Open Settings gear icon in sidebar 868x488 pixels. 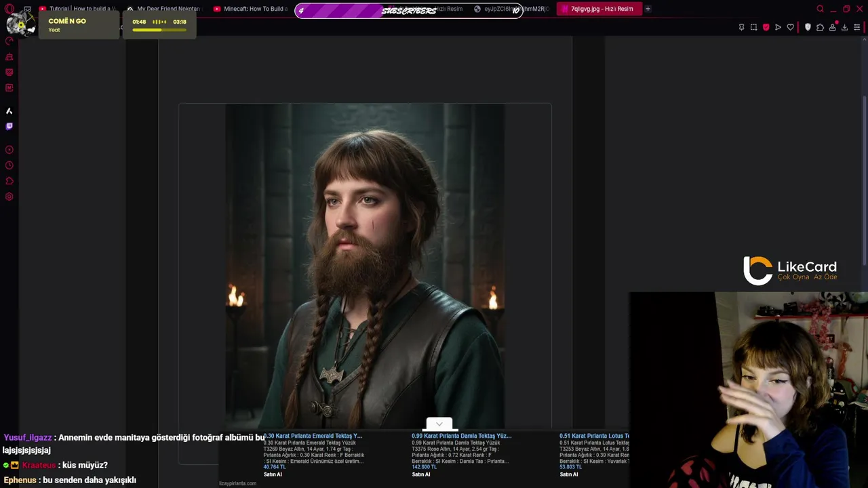click(x=9, y=197)
